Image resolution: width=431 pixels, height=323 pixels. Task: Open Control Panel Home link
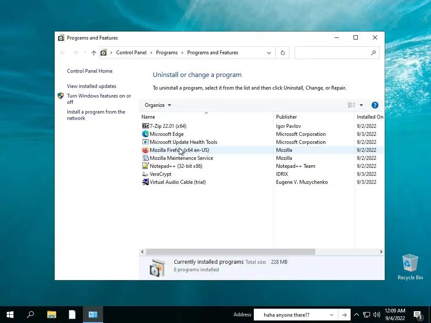90,71
